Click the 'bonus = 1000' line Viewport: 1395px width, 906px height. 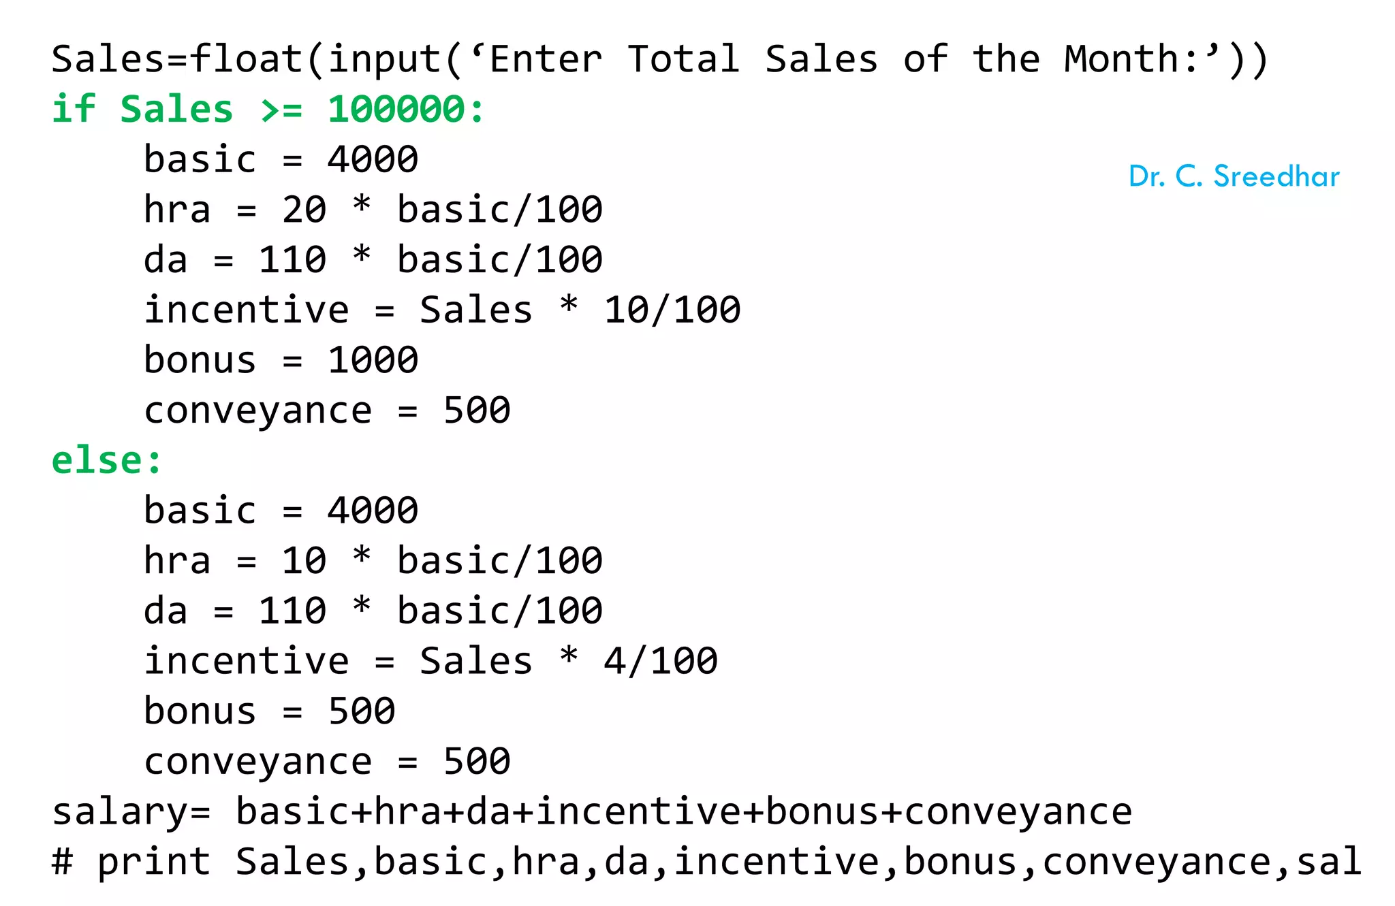281,360
